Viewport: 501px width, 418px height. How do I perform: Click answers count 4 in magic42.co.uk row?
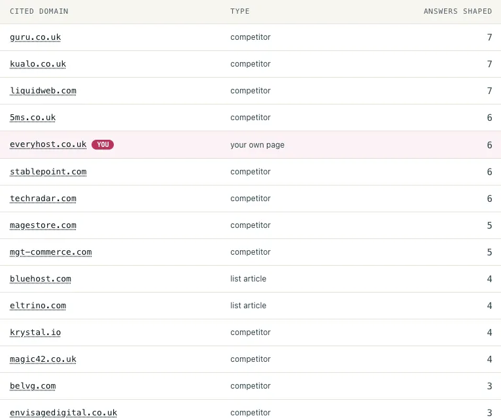[489, 360]
